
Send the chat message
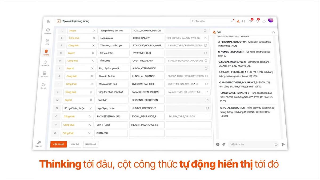point(283,144)
